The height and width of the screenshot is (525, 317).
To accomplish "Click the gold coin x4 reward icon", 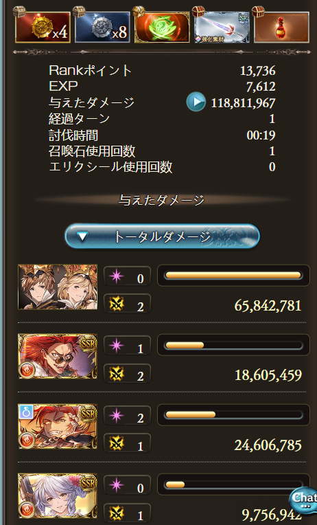I will 43,27.
